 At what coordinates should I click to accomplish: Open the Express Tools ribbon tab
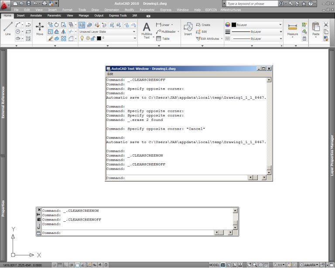pyautogui.click(x=118, y=15)
